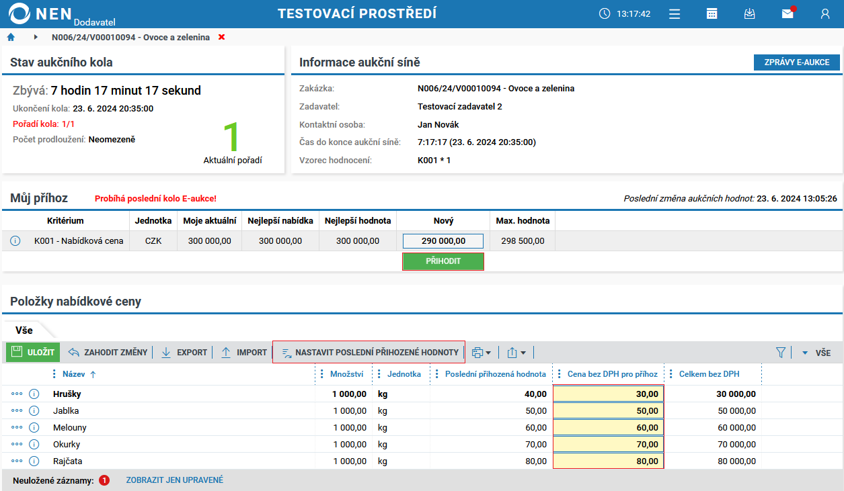Click info icon in Hrušky row

(34, 394)
